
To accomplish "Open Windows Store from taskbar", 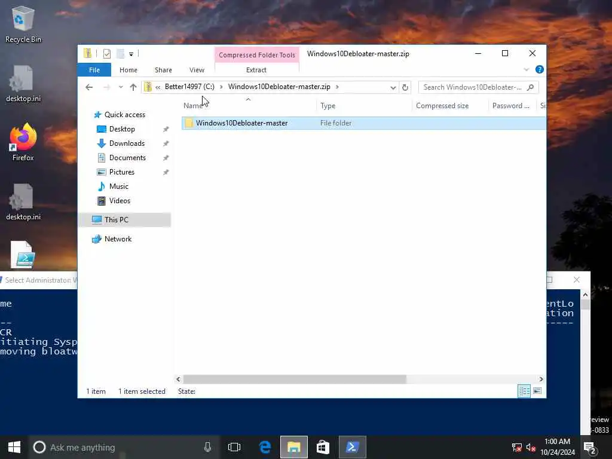I will coord(323,447).
